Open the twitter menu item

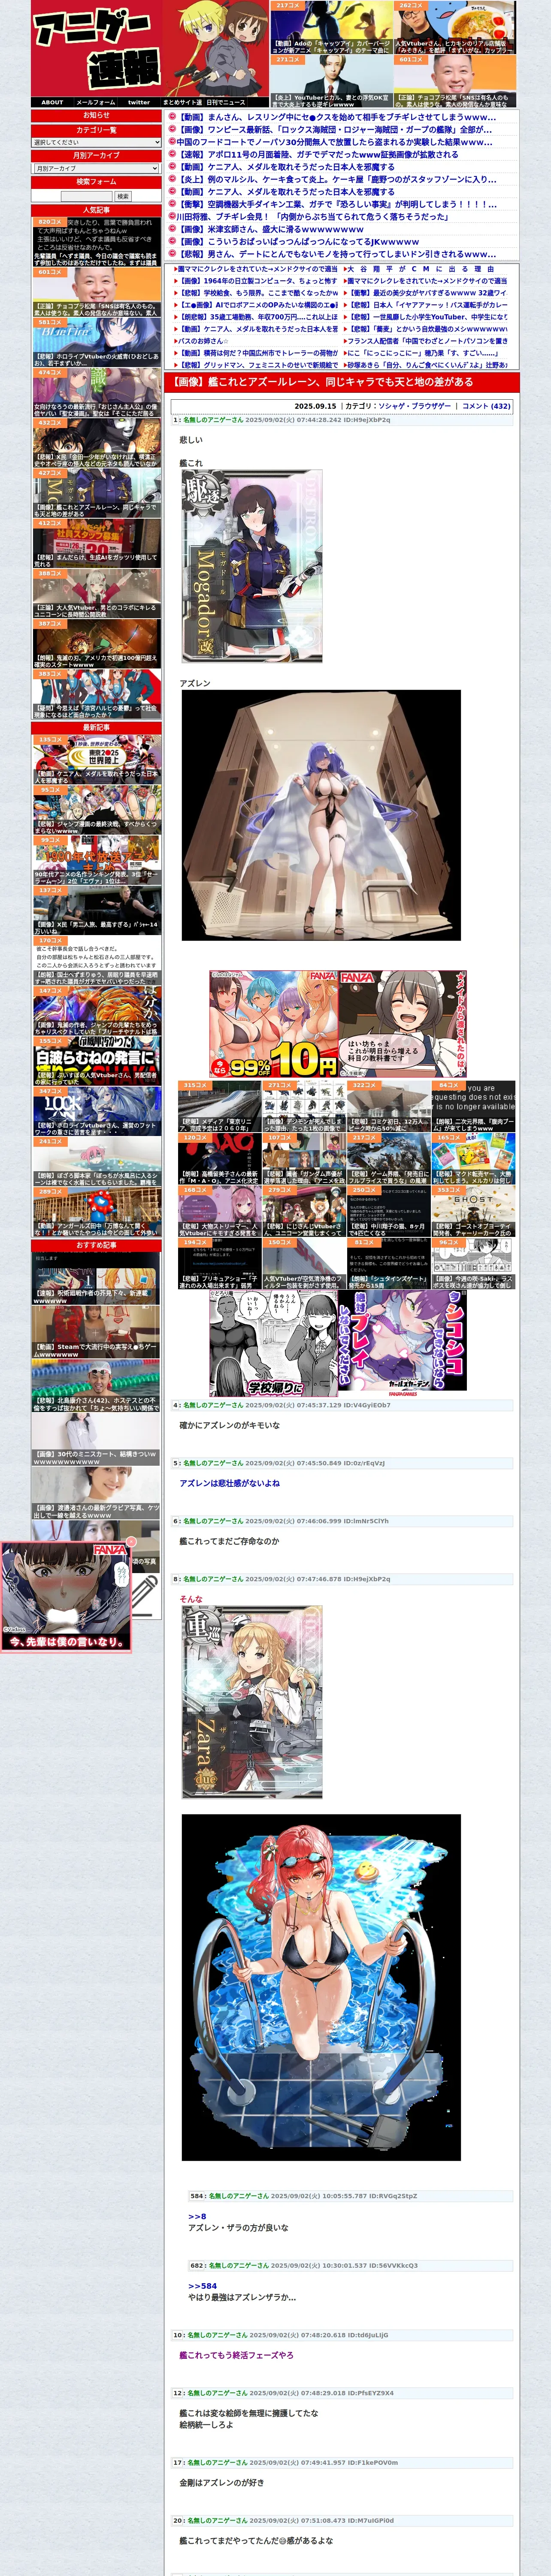point(139,102)
